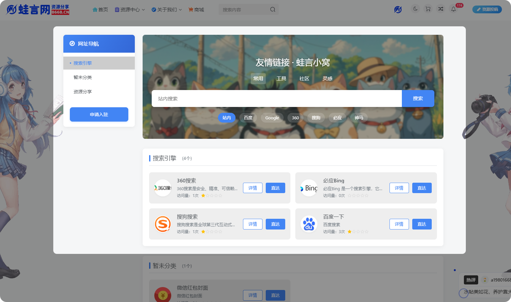Open 详情 for 360搜索
511x302 pixels.
(253, 188)
